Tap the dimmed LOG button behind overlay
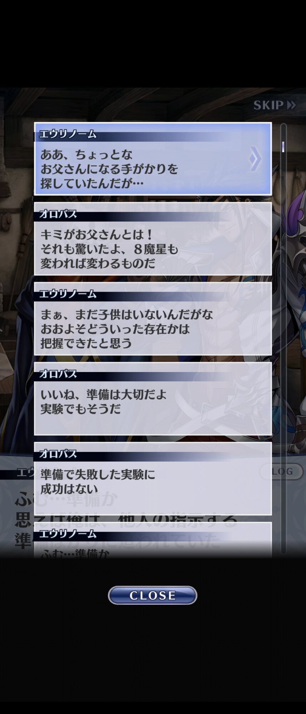This screenshot has width=306, height=714. [x=281, y=472]
